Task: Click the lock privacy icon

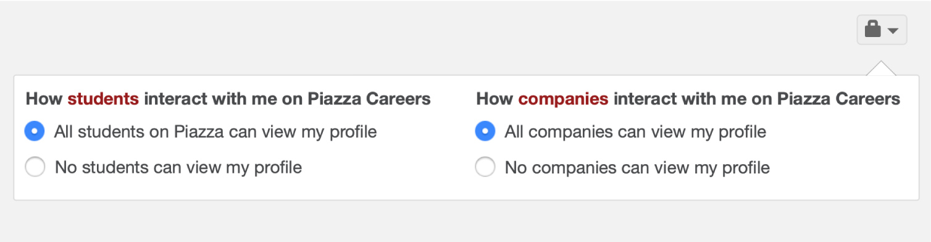Action: coord(872,30)
